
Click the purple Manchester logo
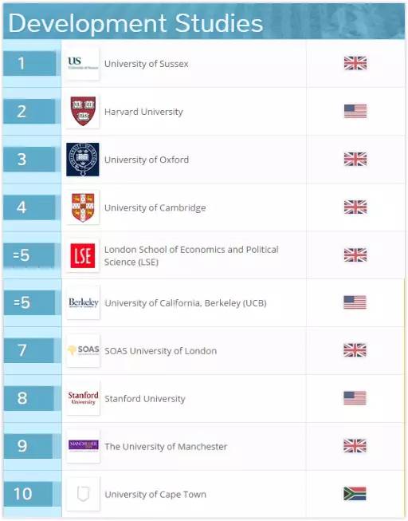point(83,446)
